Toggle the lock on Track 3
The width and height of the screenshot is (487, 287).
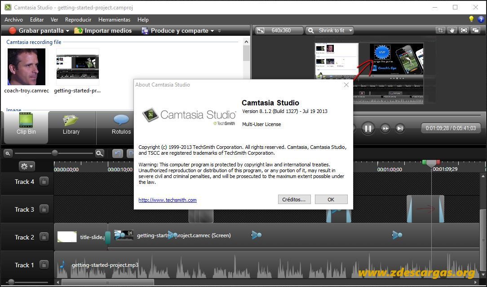44,209
